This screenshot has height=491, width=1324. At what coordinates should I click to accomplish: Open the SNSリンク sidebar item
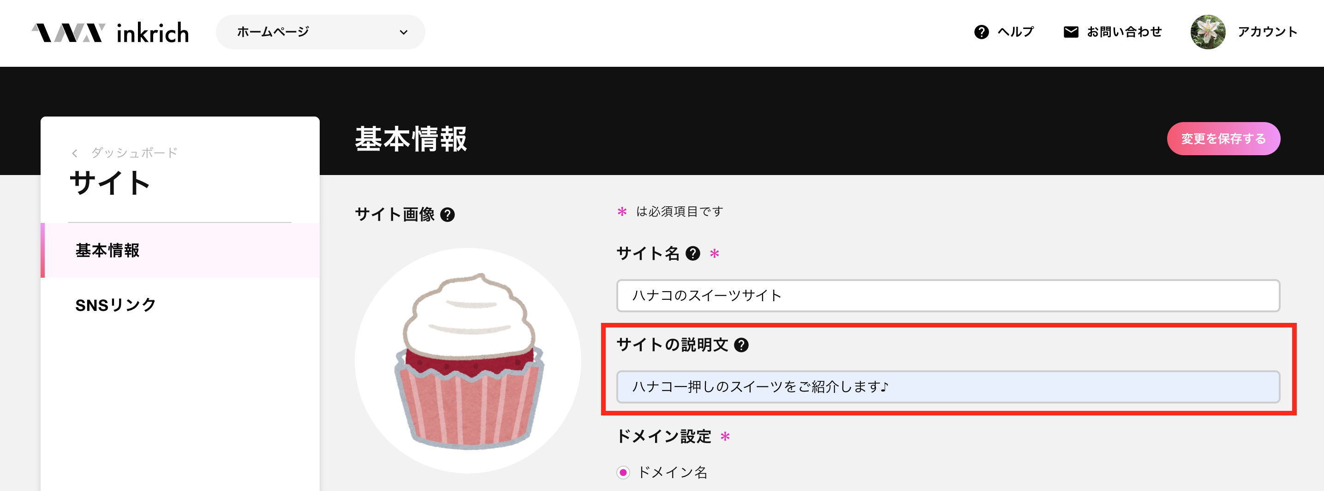[180, 305]
